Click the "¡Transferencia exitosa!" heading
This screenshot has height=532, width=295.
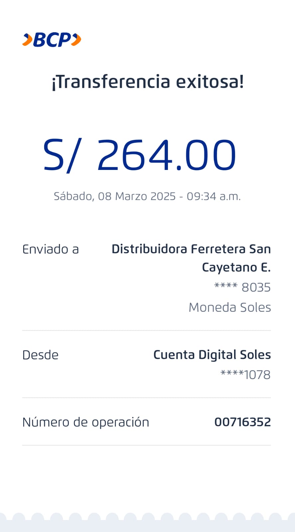pos(148,82)
